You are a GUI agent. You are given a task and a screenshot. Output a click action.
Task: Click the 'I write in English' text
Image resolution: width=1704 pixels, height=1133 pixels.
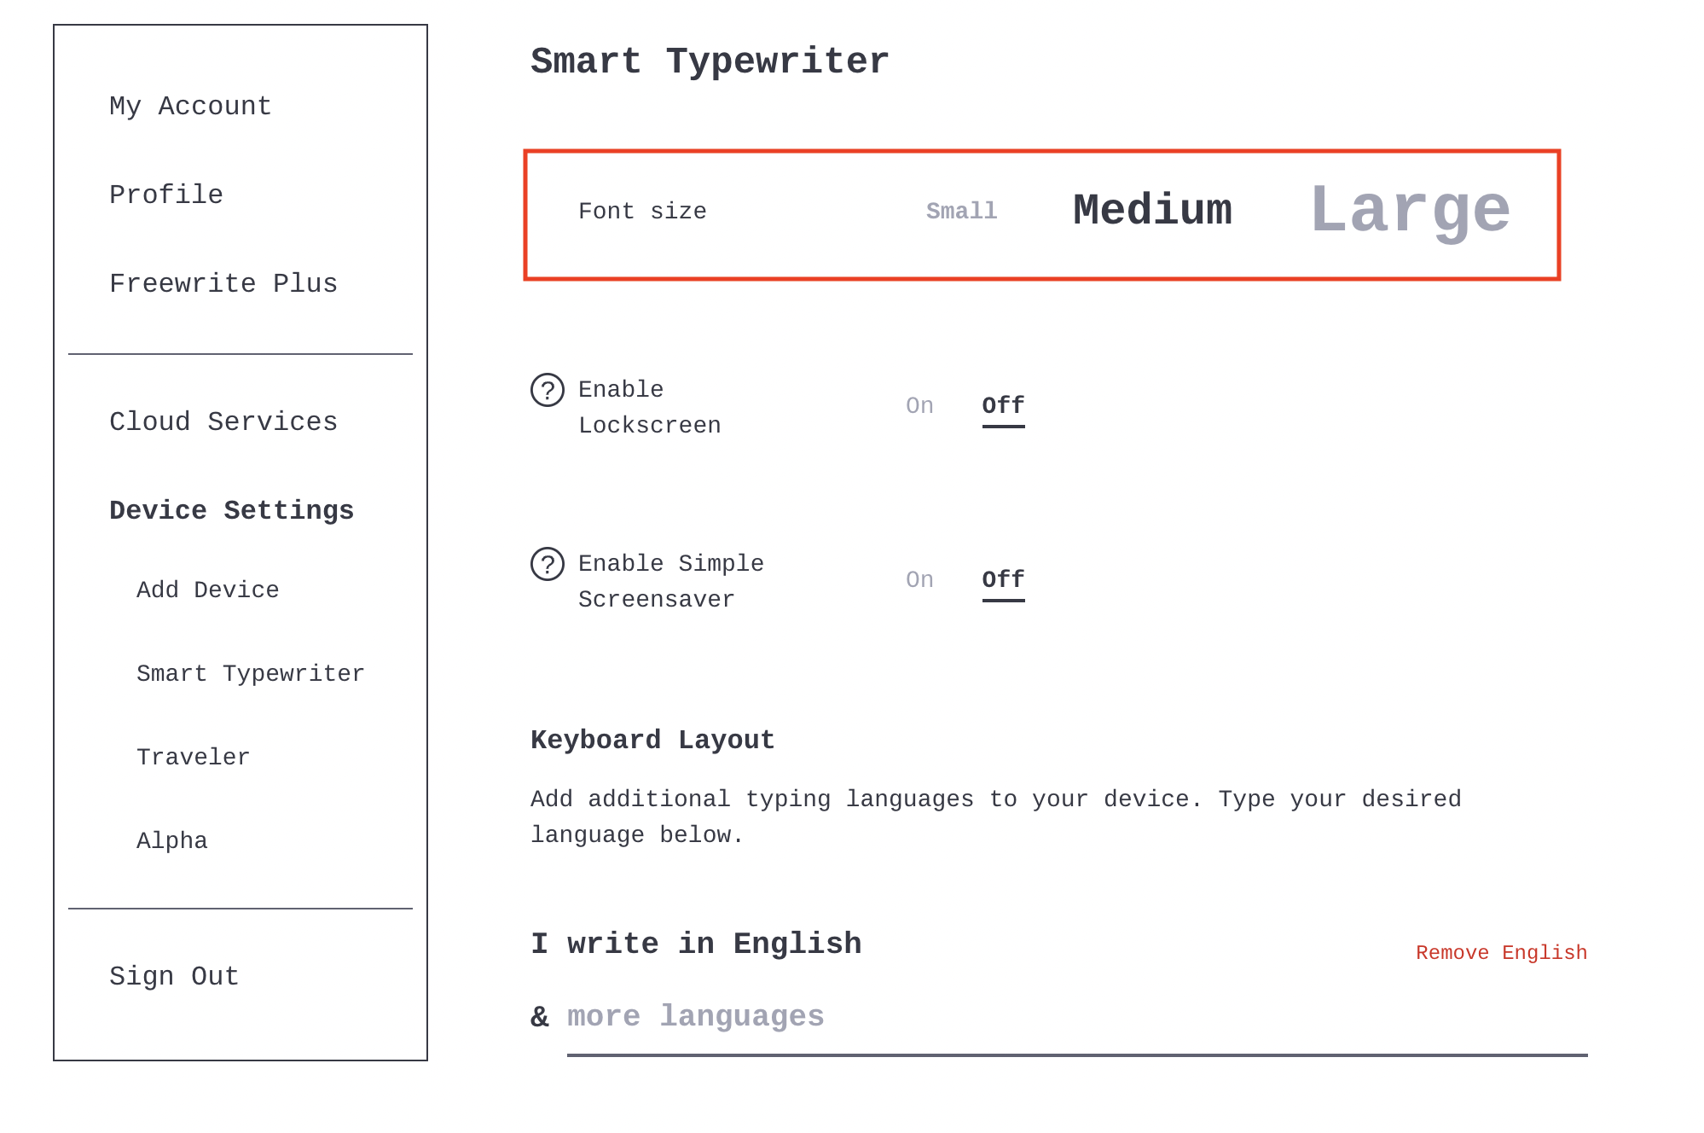[696, 944]
